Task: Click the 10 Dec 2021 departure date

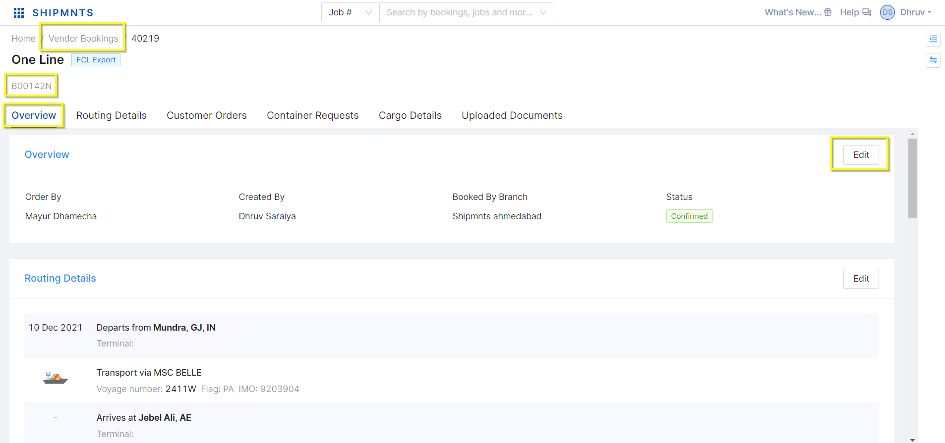Action: click(x=56, y=328)
